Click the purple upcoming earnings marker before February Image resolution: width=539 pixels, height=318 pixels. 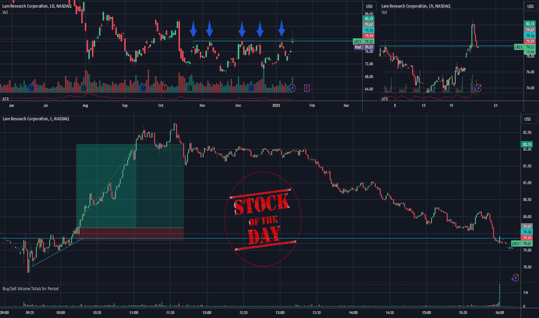pyautogui.click(x=307, y=88)
